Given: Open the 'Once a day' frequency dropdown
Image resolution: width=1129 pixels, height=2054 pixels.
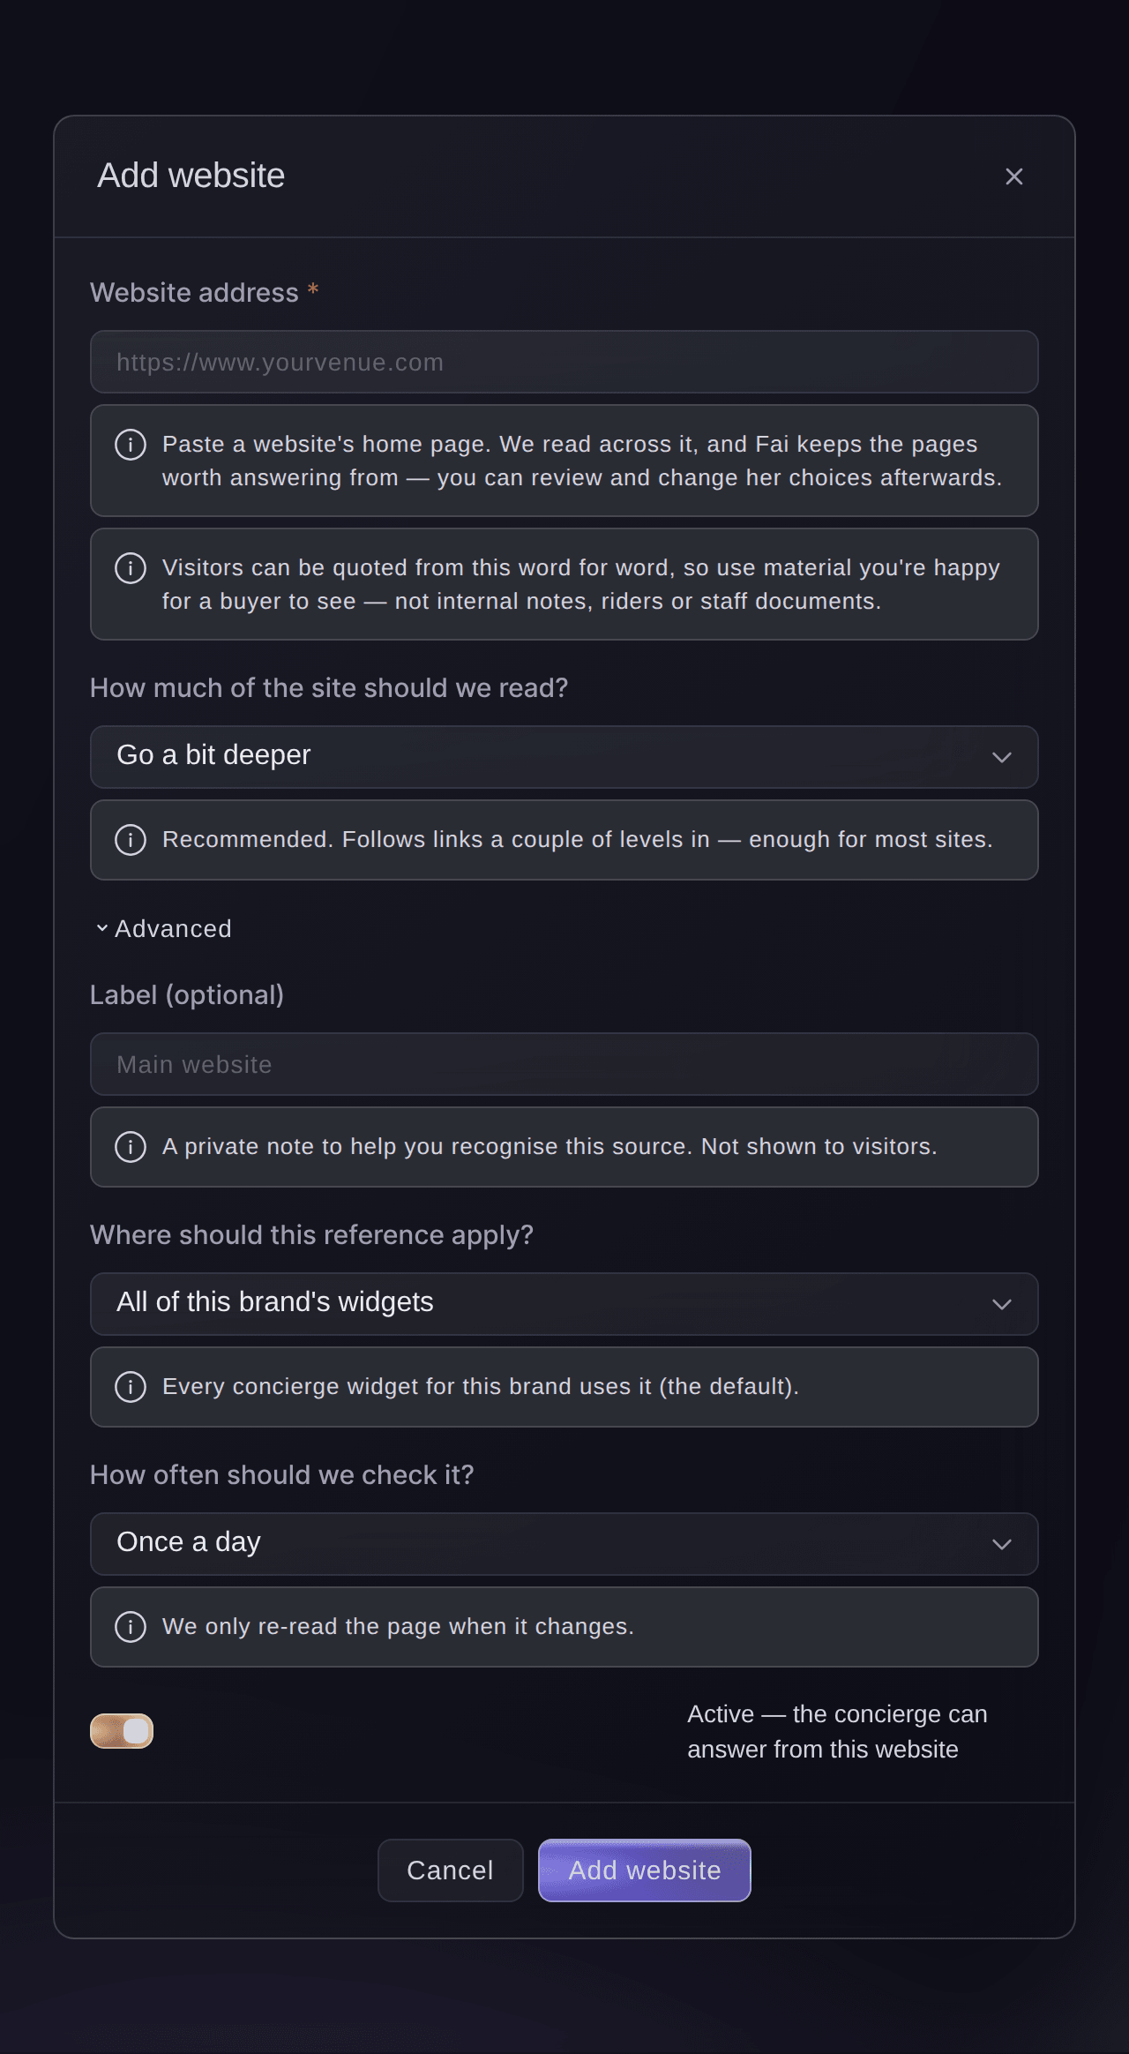Looking at the screenshot, I should (564, 1544).
